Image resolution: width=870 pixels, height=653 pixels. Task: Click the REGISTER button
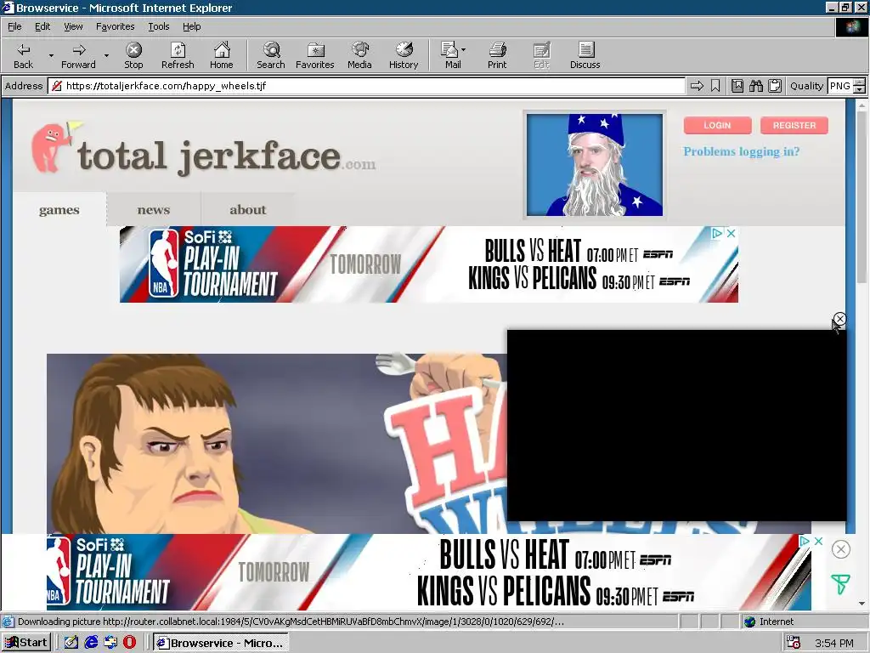[x=794, y=126]
